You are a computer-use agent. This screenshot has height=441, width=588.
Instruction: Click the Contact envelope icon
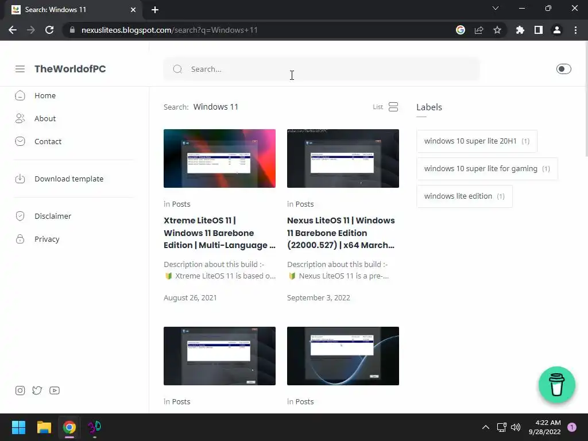coord(20,141)
